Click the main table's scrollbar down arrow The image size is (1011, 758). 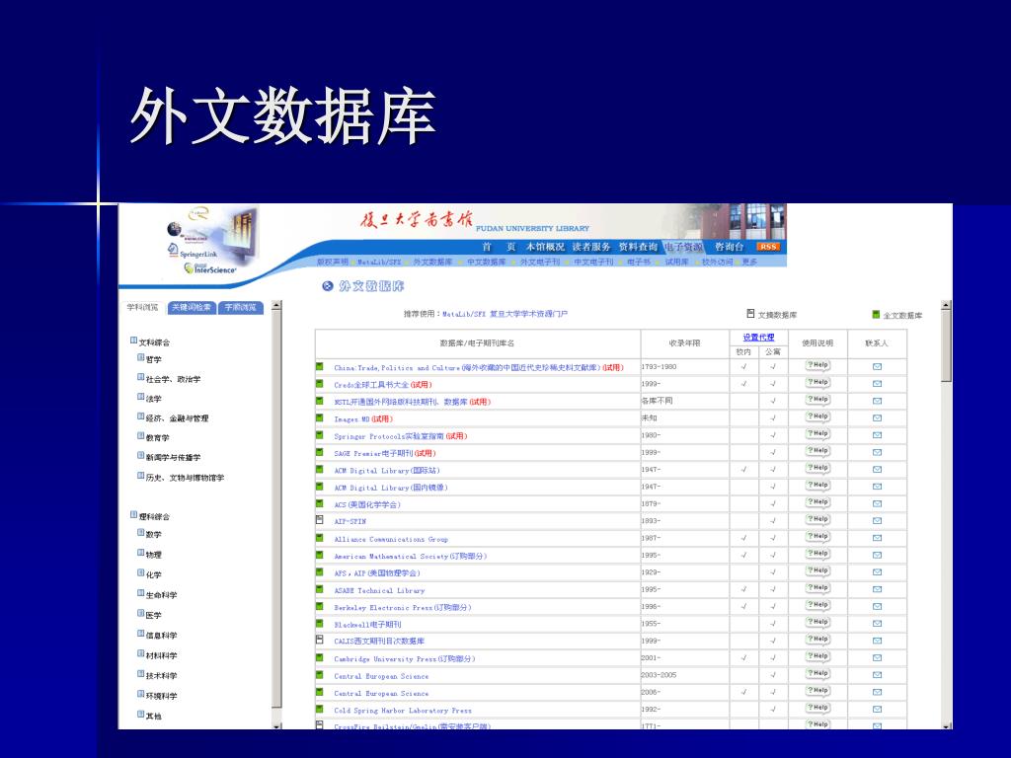[x=946, y=725]
